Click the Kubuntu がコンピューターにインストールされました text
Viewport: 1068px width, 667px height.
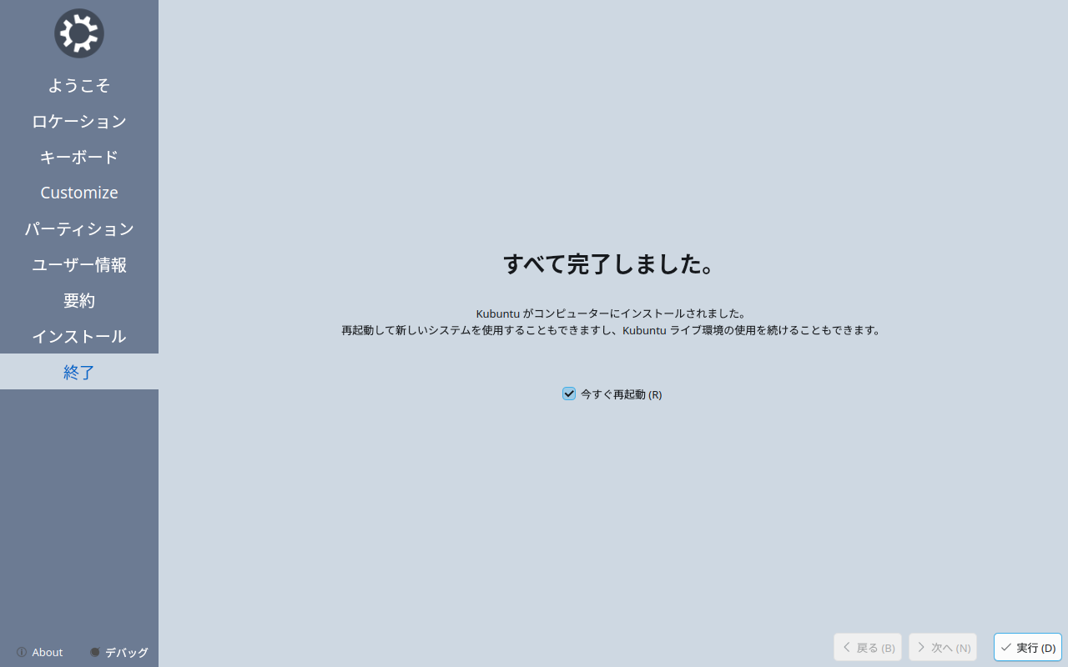(611, 313)
